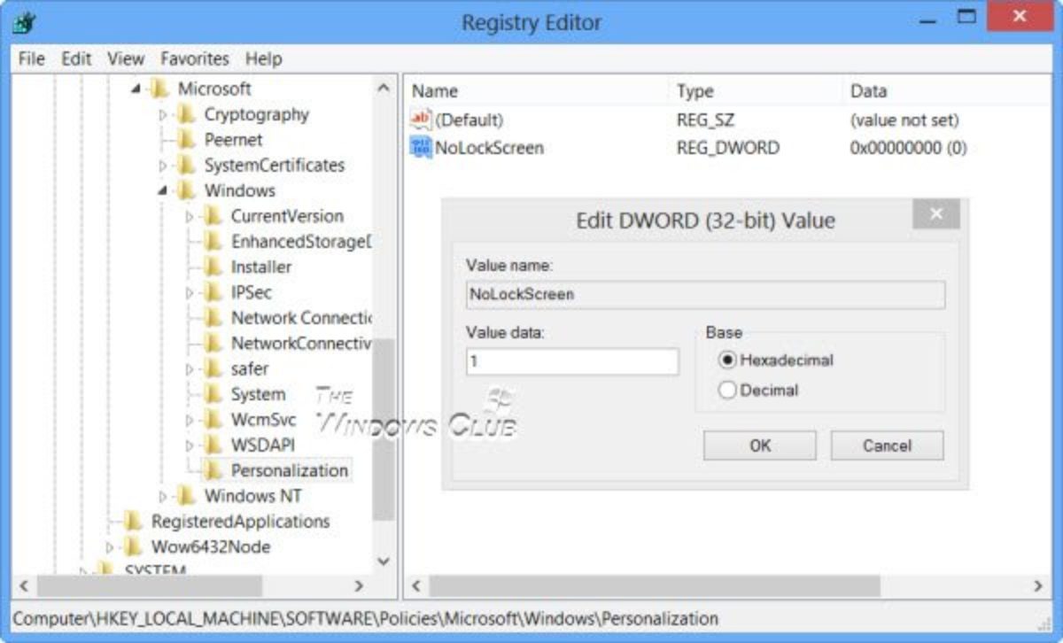Image resolution: width=1063 pixels, height=643 pixels.
Task: Select the NoLockScreen value row name
Action: pos(489,148)
